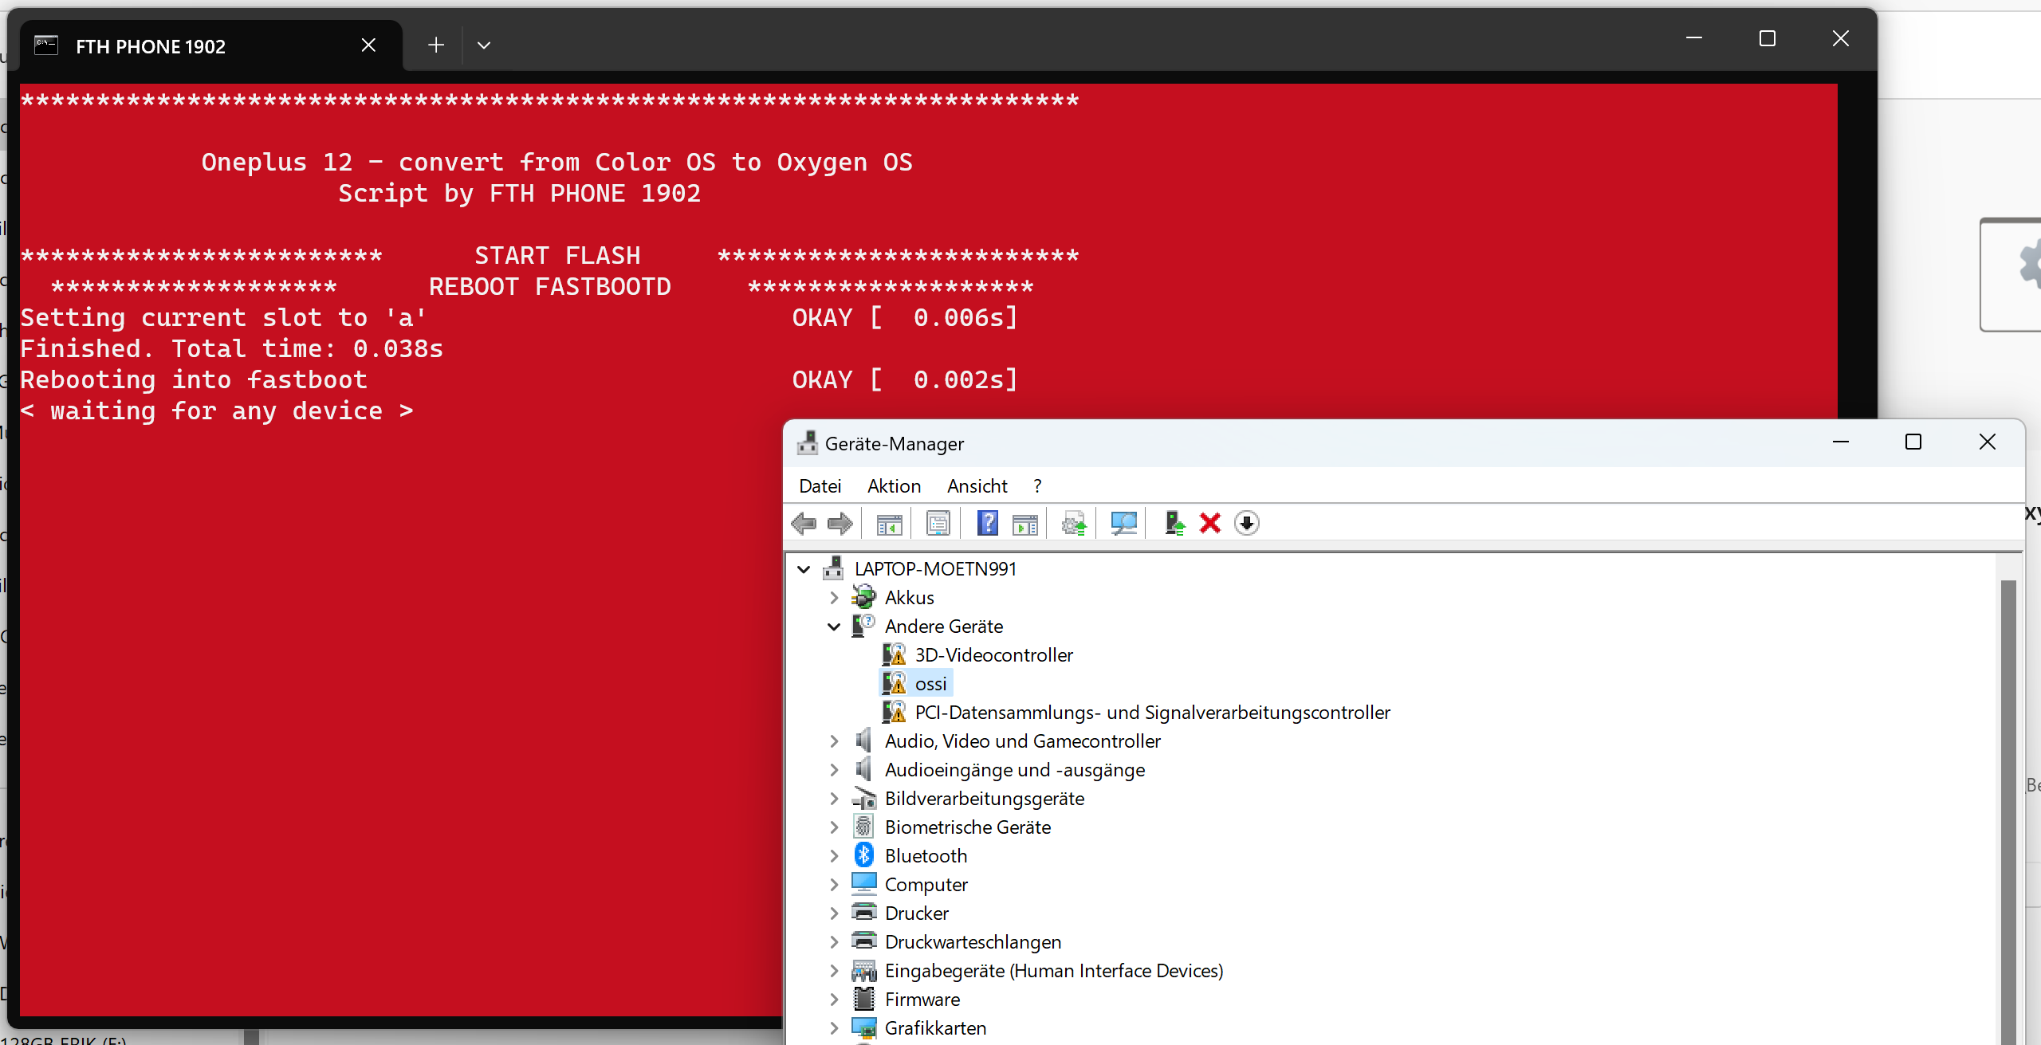Click the black down-arrow Disable device icon
Screen dimensions: 2041x1045
click(1247, 523)
